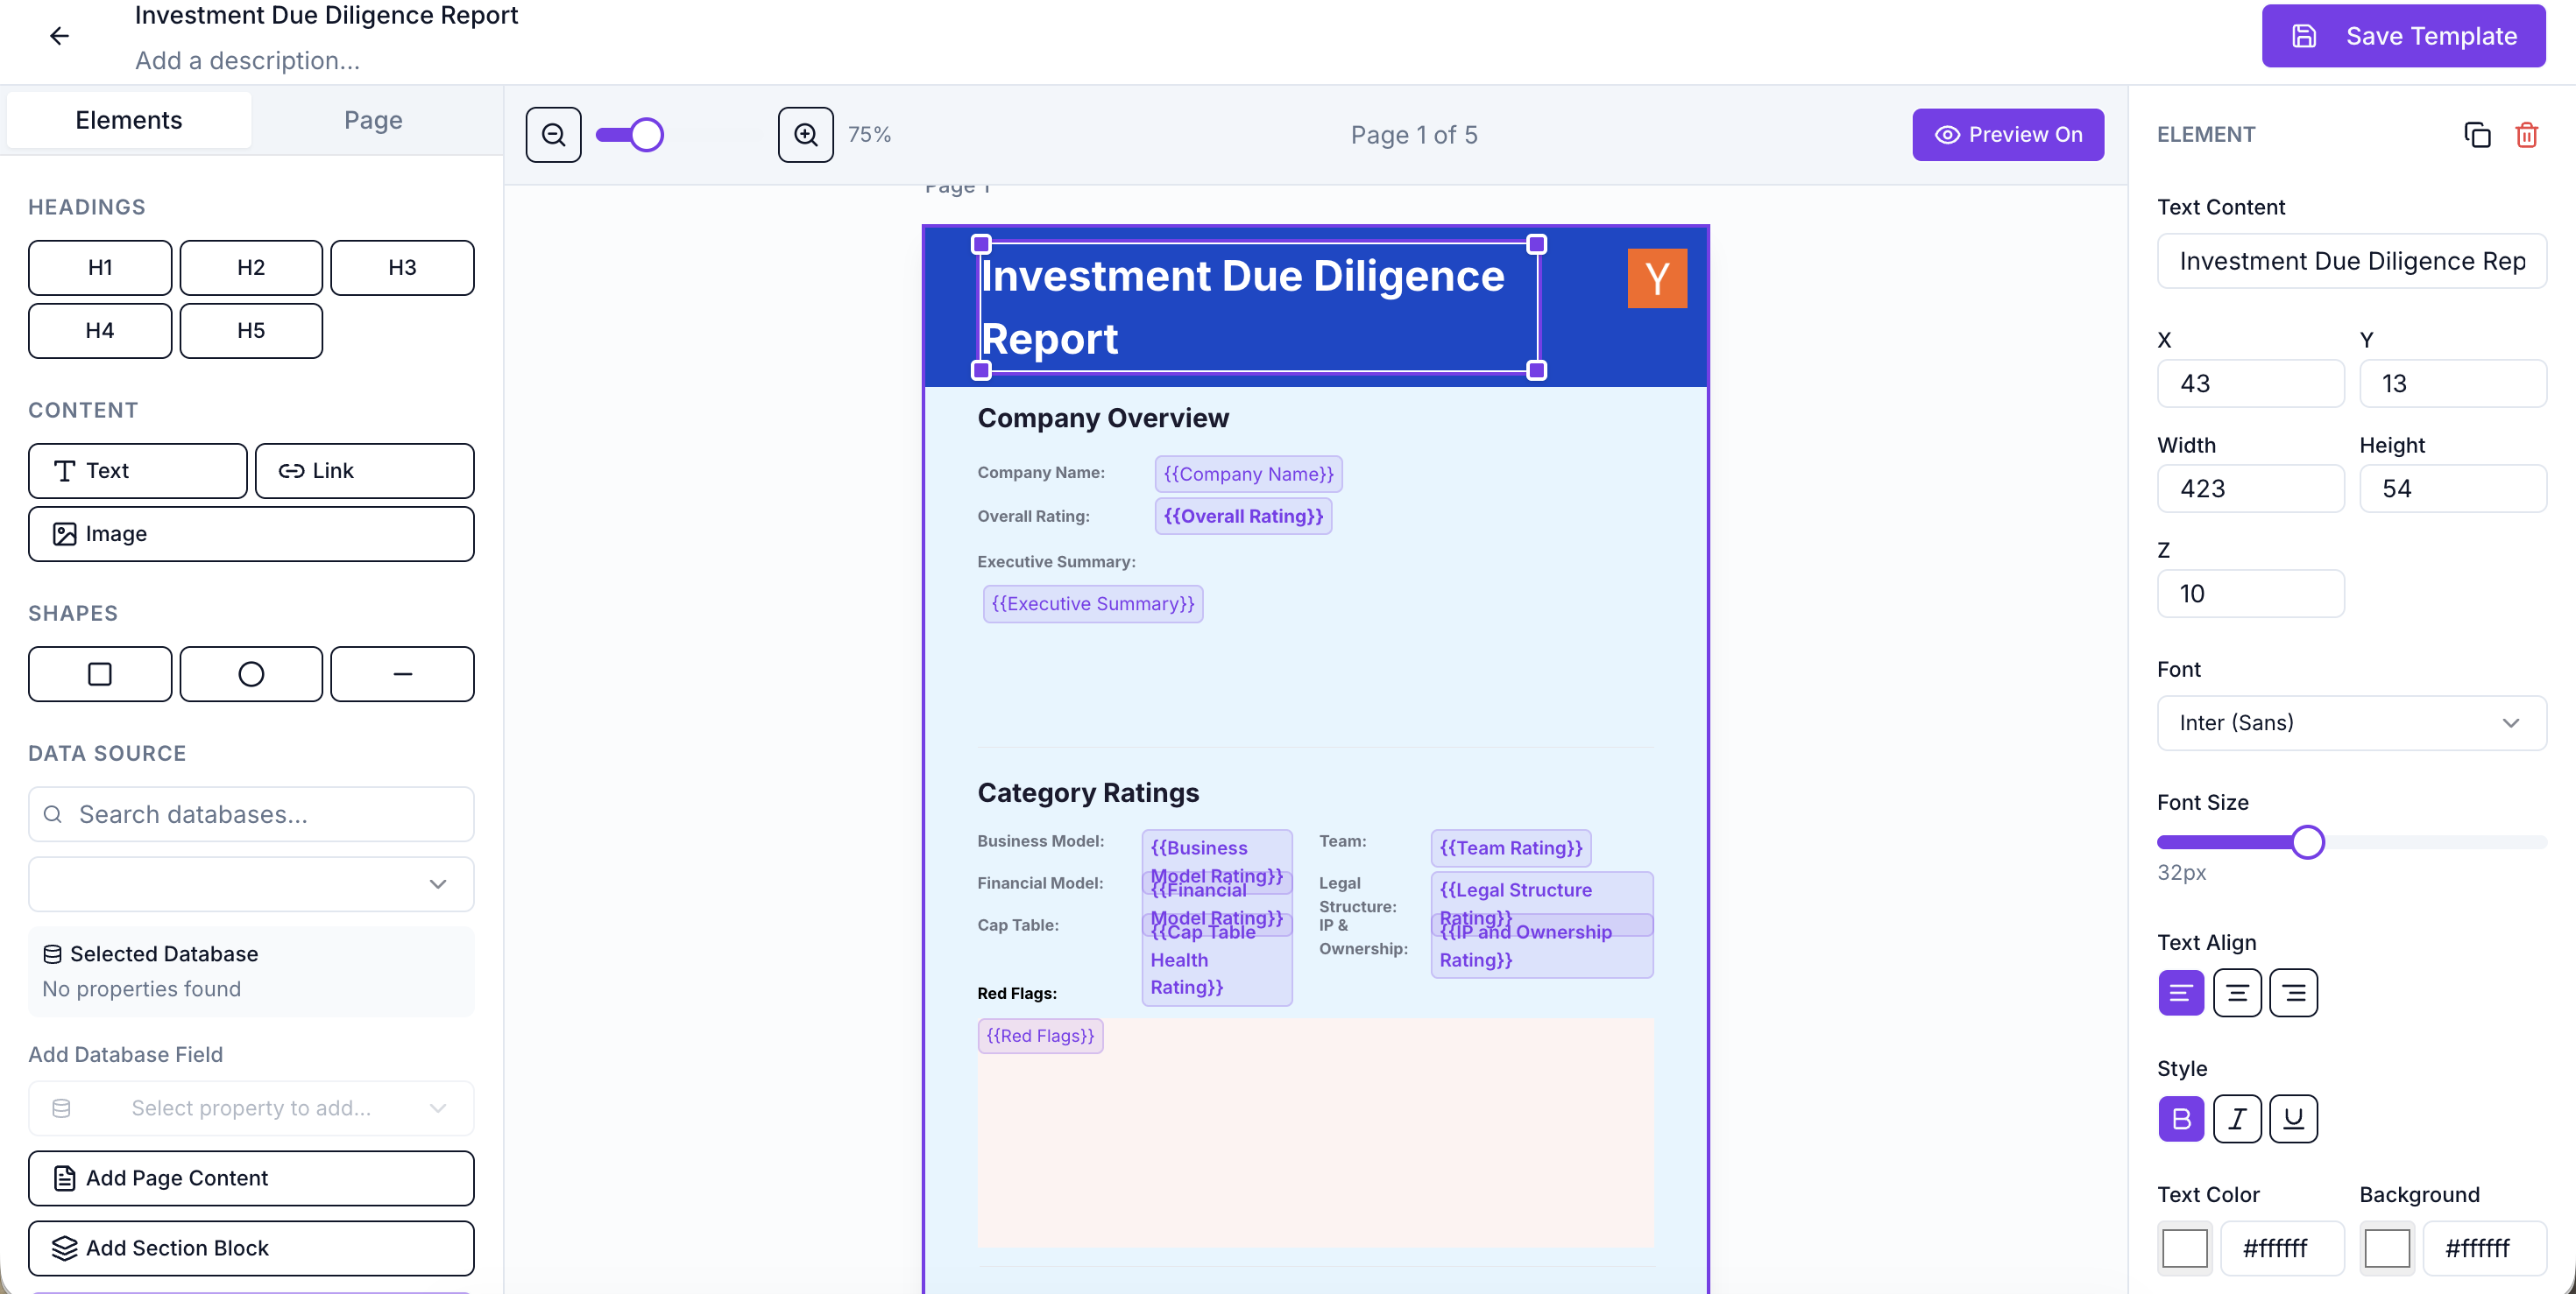Image resolution: width=2576 pixels, height=1294 pixels.
Task: Click the Page 1 of 5 indicator
Action: coord(1414,135)
